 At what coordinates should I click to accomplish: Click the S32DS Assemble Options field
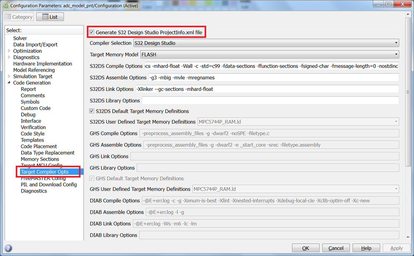pos(274,78)
